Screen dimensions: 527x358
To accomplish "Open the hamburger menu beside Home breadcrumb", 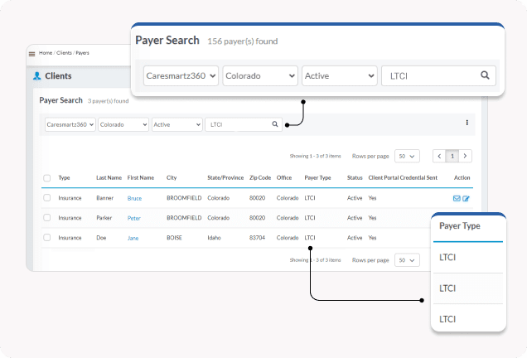I will (x=32, y=54).
